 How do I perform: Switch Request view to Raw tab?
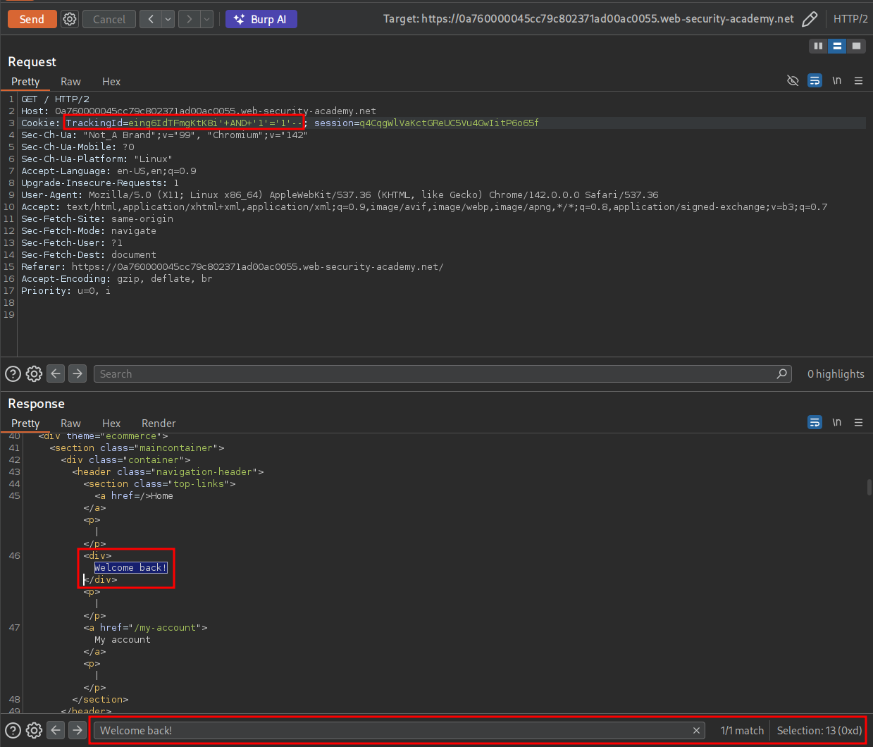click(70, 82)
